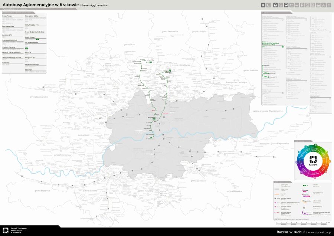Select the bicycle icon in the top toolbar
This screenshot has width=334, height=236.
(x=323, y=4)
